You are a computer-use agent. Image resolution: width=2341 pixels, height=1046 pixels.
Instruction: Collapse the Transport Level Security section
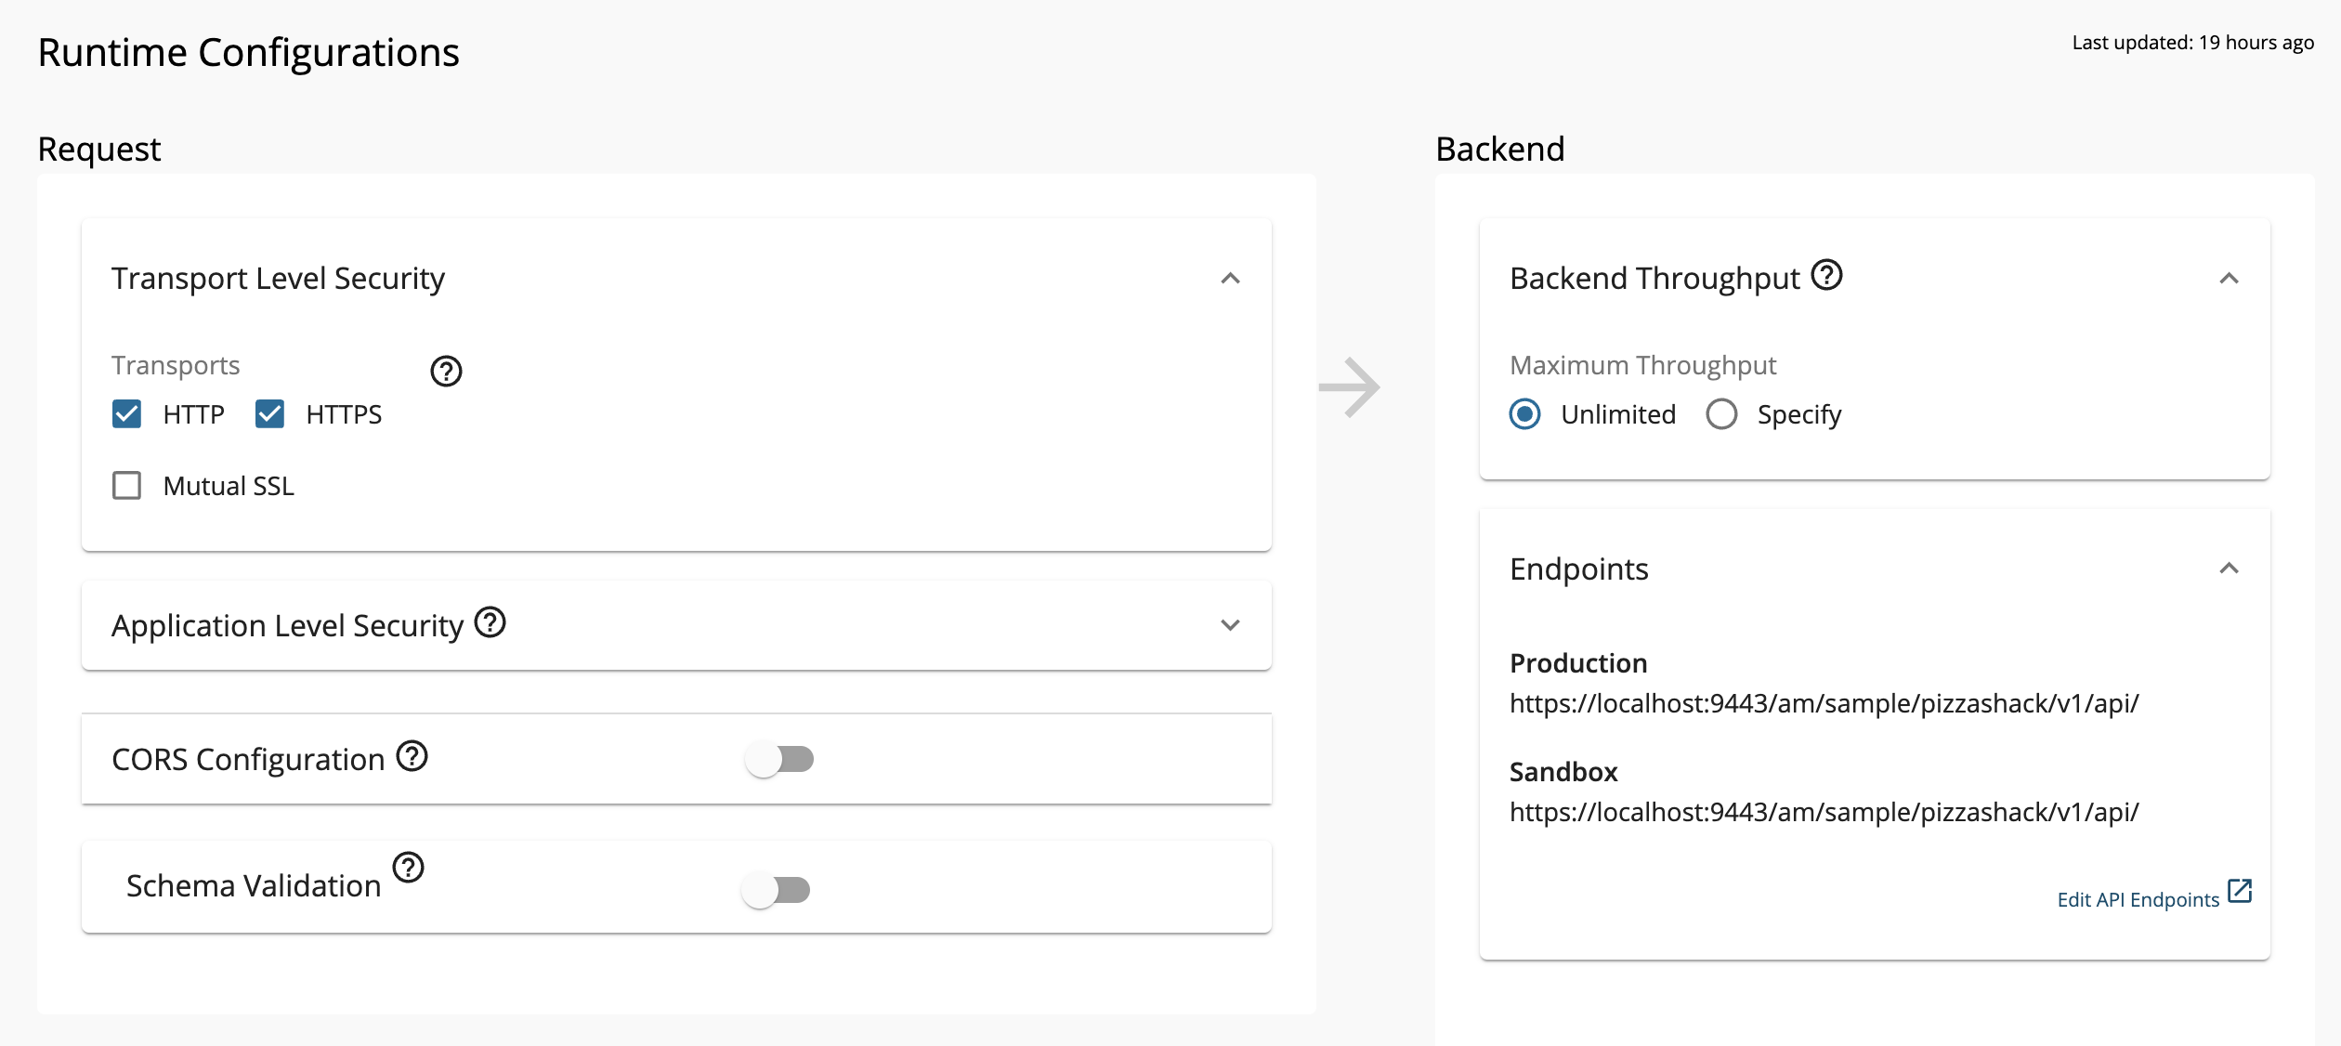pyautogui.click(x=1231, y=279)
